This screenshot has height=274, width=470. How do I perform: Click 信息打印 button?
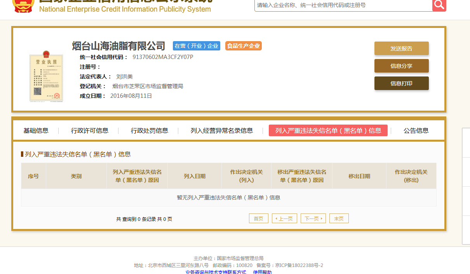pos(402,83)
